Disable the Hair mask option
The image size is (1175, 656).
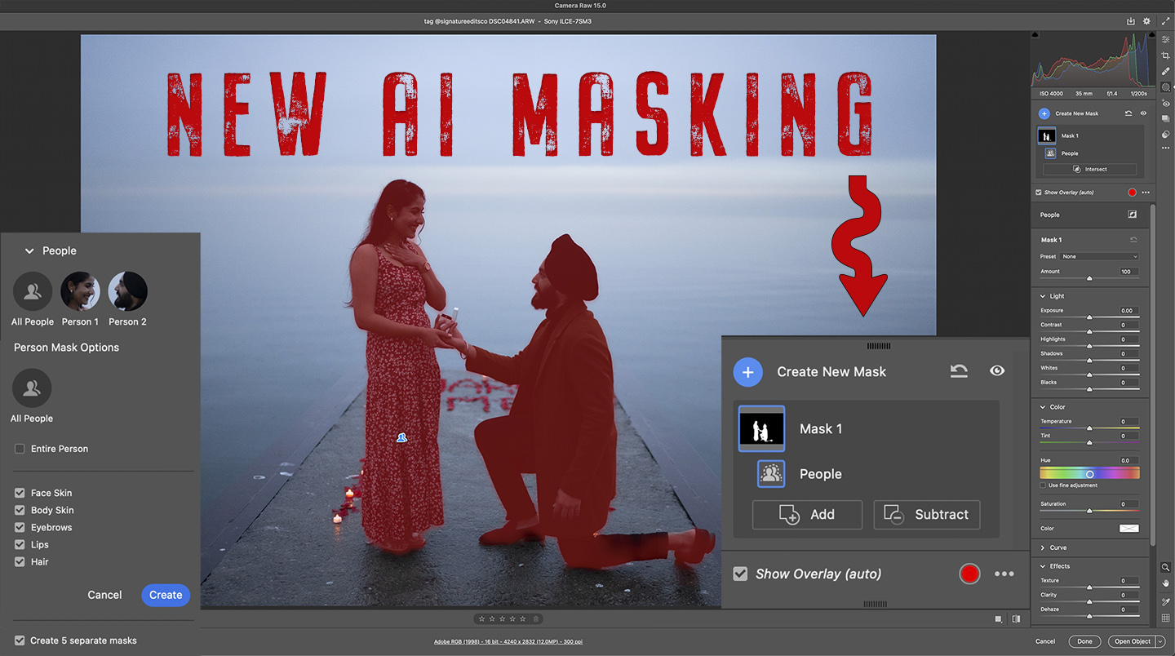[x=18, y=561]
